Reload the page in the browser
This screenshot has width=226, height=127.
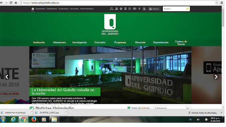tap(11, 3)
